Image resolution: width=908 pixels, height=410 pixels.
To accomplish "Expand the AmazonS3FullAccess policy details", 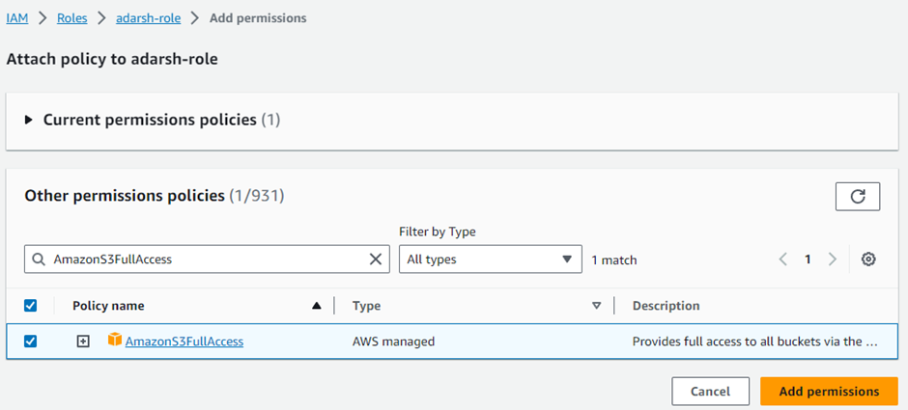I will [x=83, y=342].
